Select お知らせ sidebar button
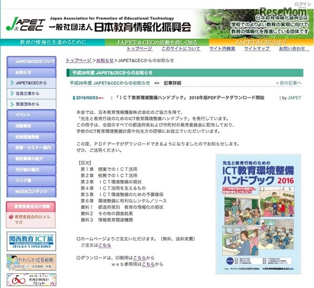Image resolution: width=314 pixels, height=288 pixels. point(31,72)
